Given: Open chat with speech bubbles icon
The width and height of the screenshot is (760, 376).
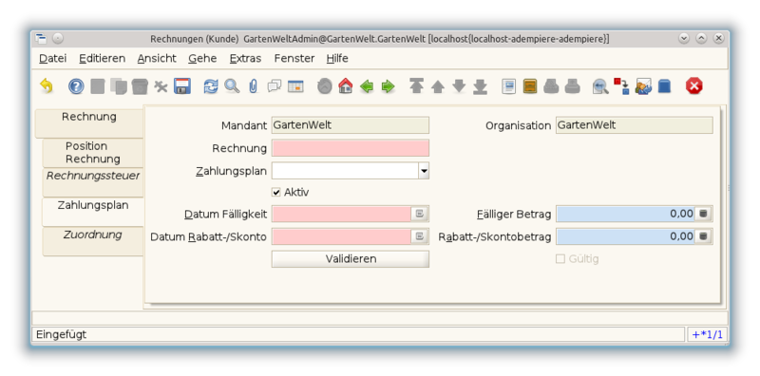Looking at the screenshot, I should click(x=275, y=86).
